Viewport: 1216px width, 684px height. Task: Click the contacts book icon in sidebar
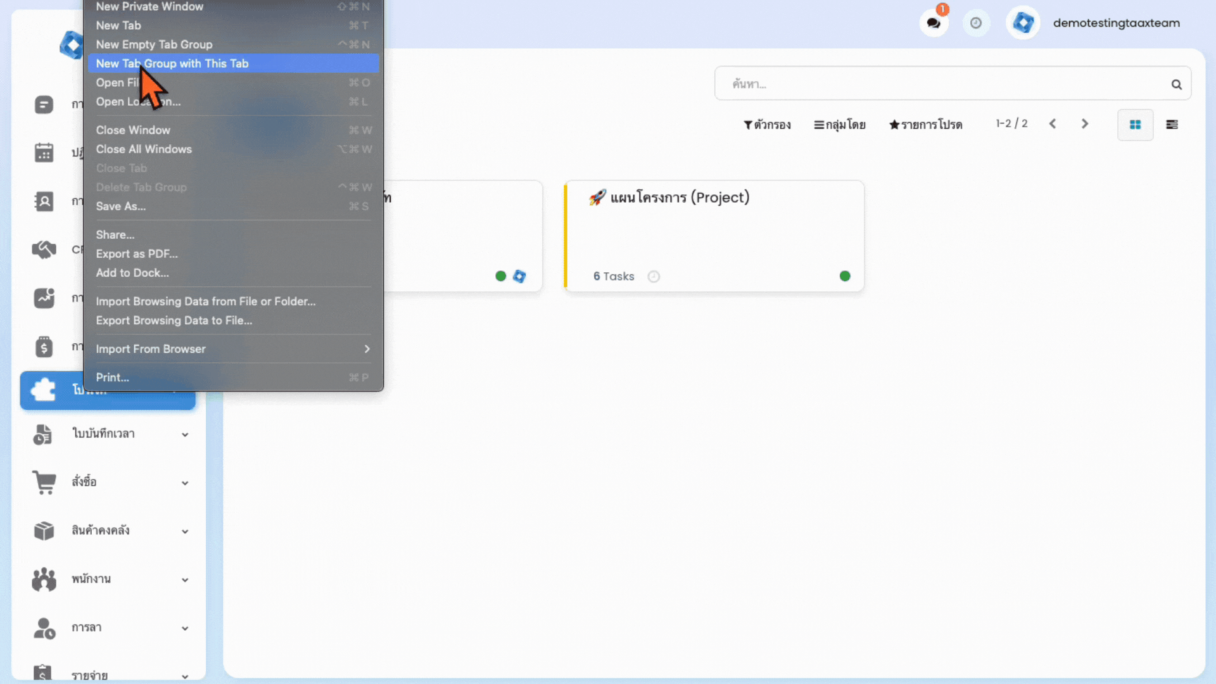tap(44, 201)
